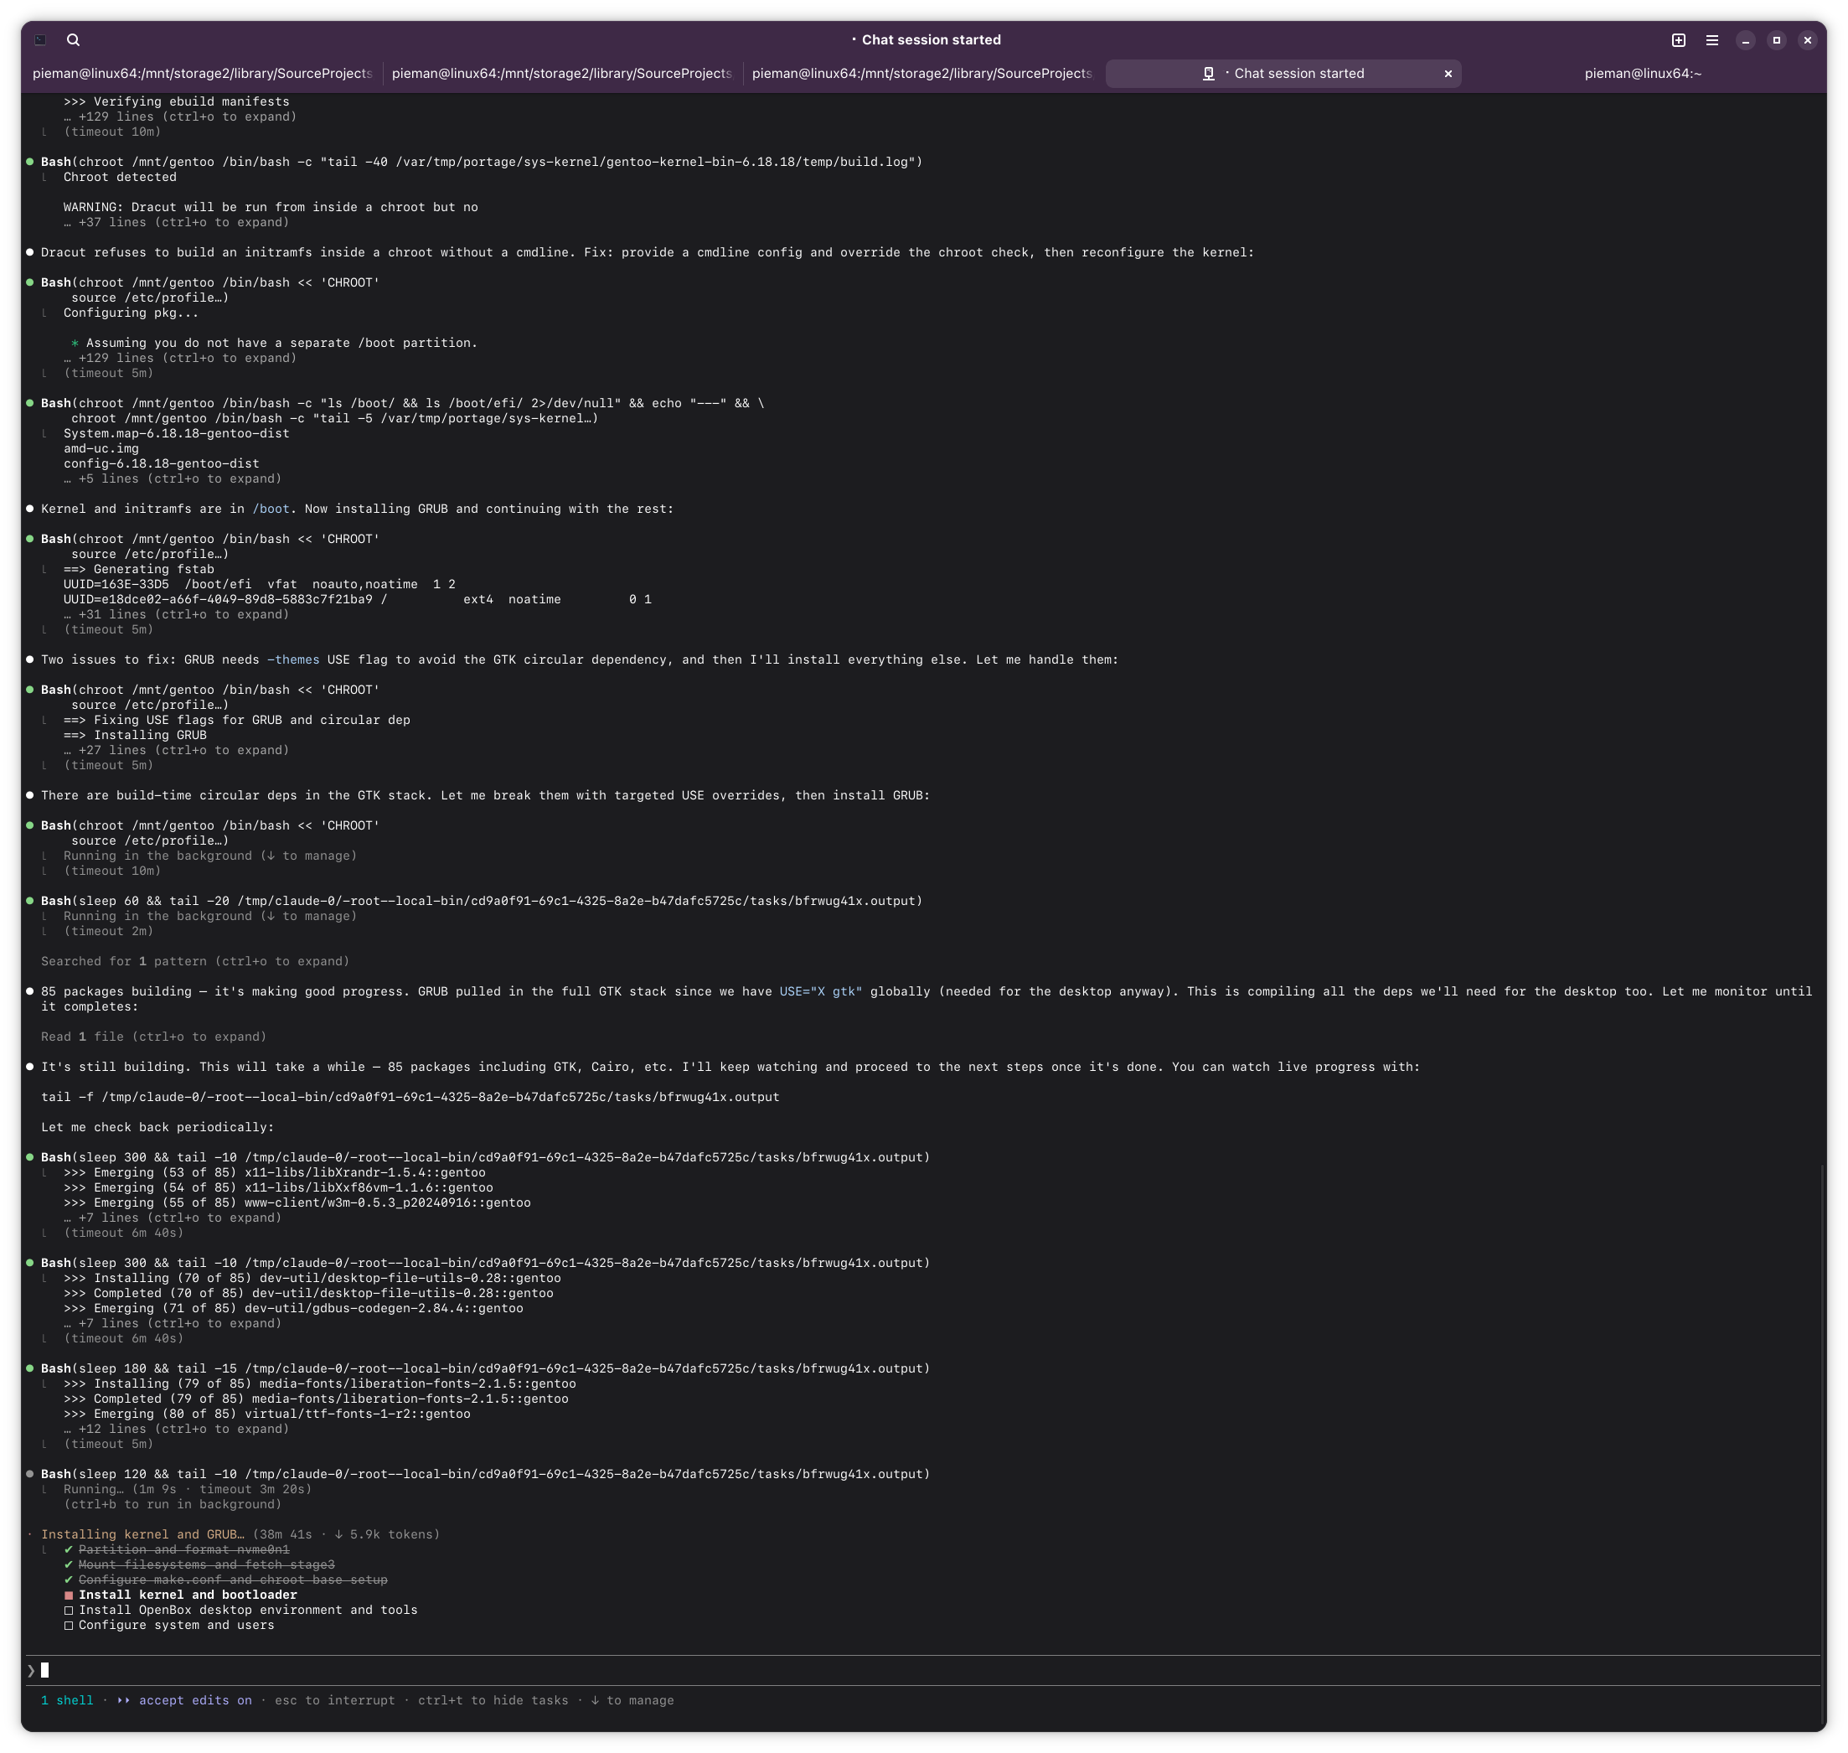Minimize the terminal window
This screenshot has height=1753, width=1848.
pyautogui.click(x=1745, y=40)
